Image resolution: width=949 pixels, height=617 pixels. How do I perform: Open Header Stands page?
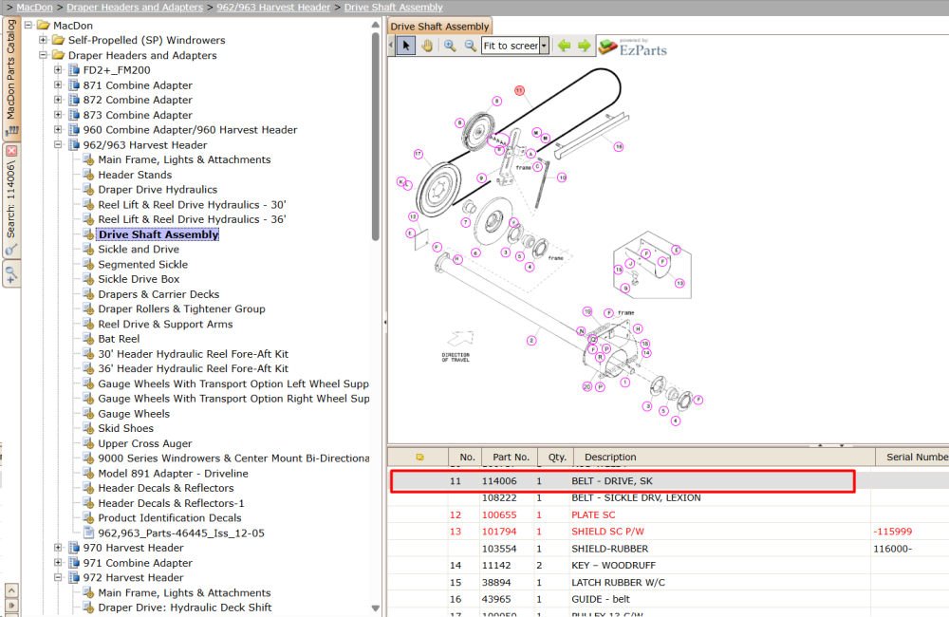tap(135, 175)
